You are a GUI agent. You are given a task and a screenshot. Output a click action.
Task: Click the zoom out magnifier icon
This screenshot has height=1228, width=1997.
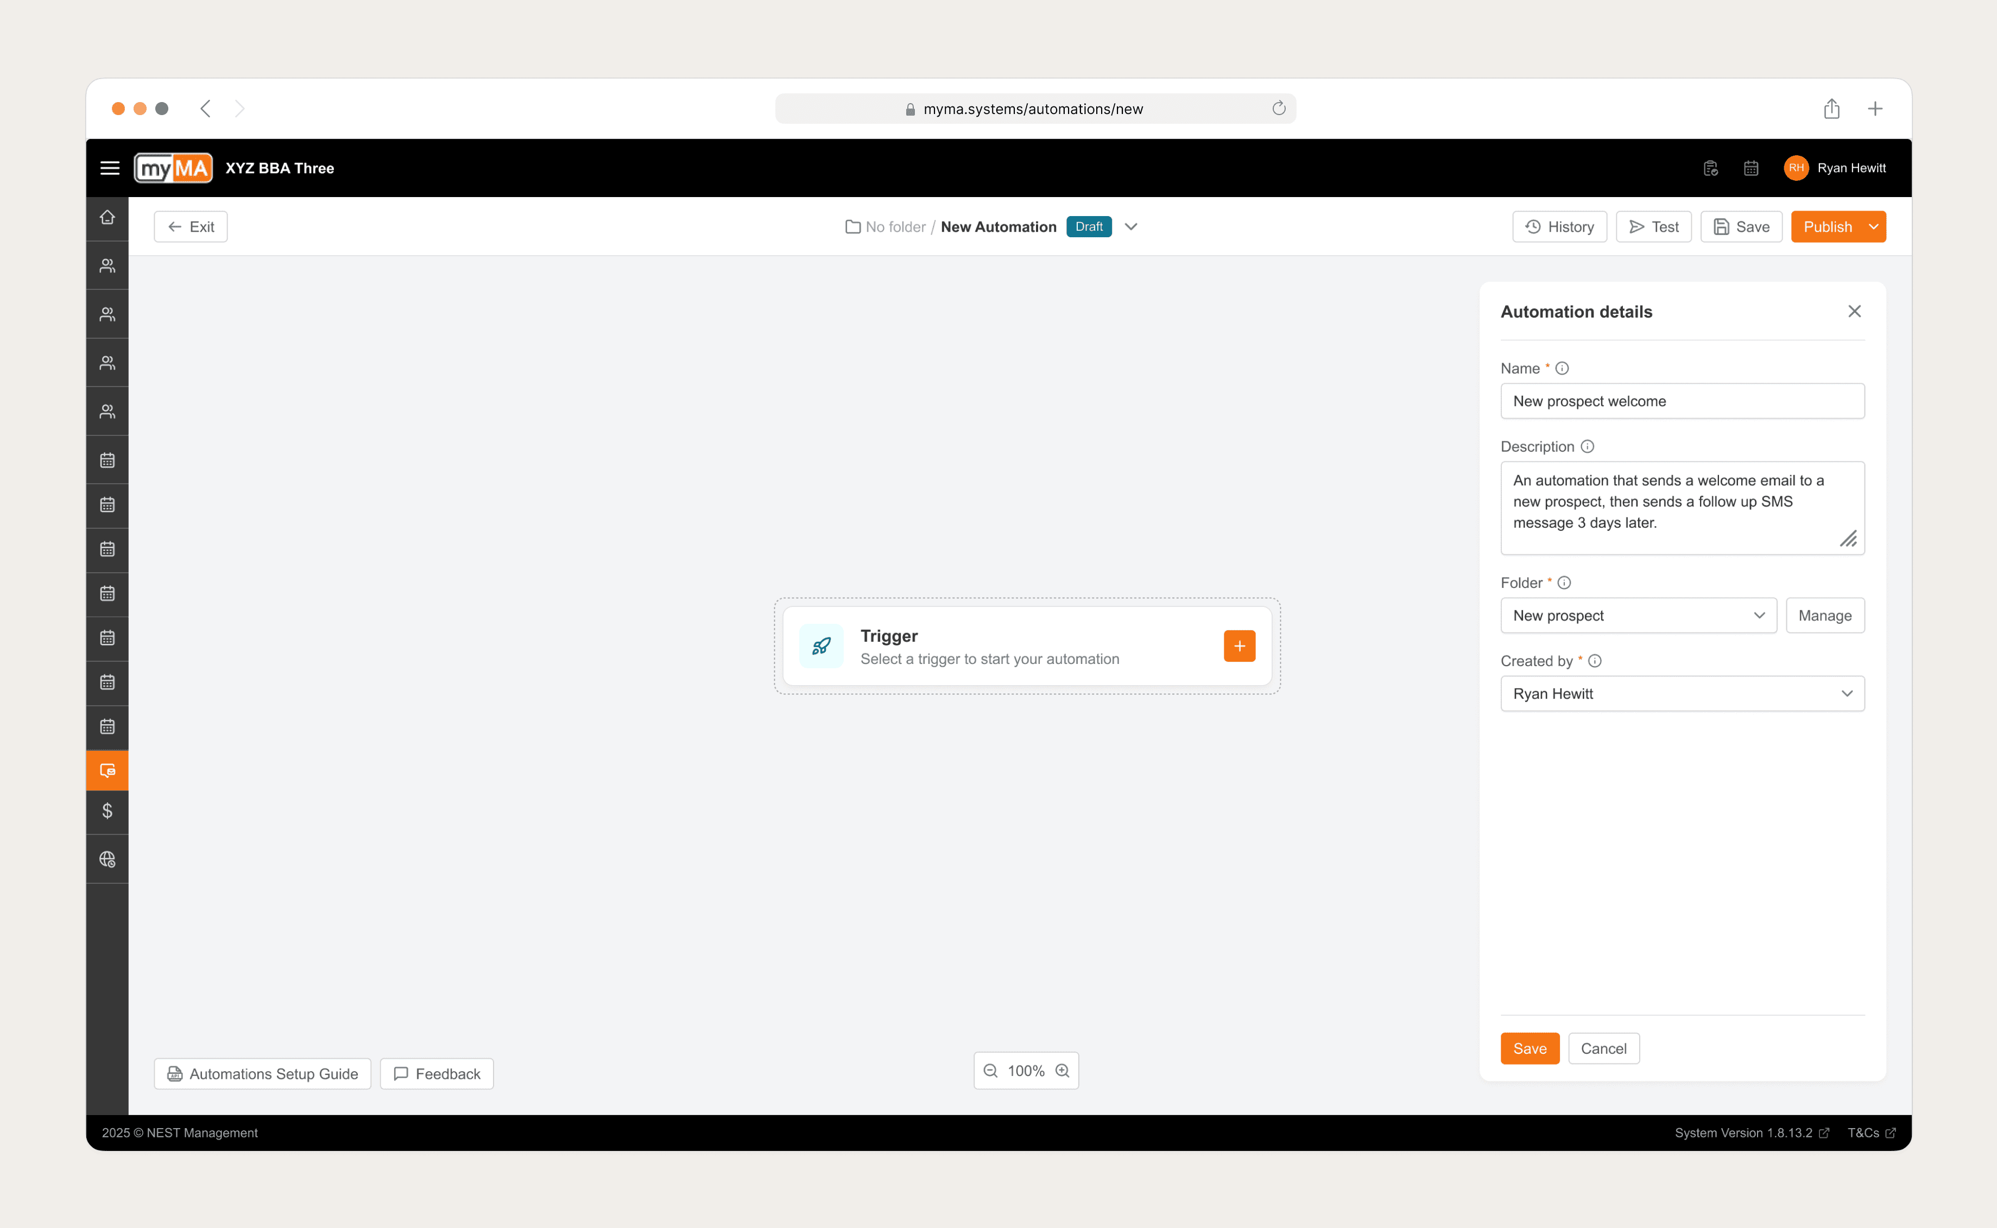(x=990, y=1071)
